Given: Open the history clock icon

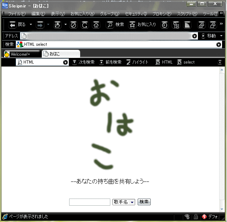Looking at the screenshot, I should point(165,25).
